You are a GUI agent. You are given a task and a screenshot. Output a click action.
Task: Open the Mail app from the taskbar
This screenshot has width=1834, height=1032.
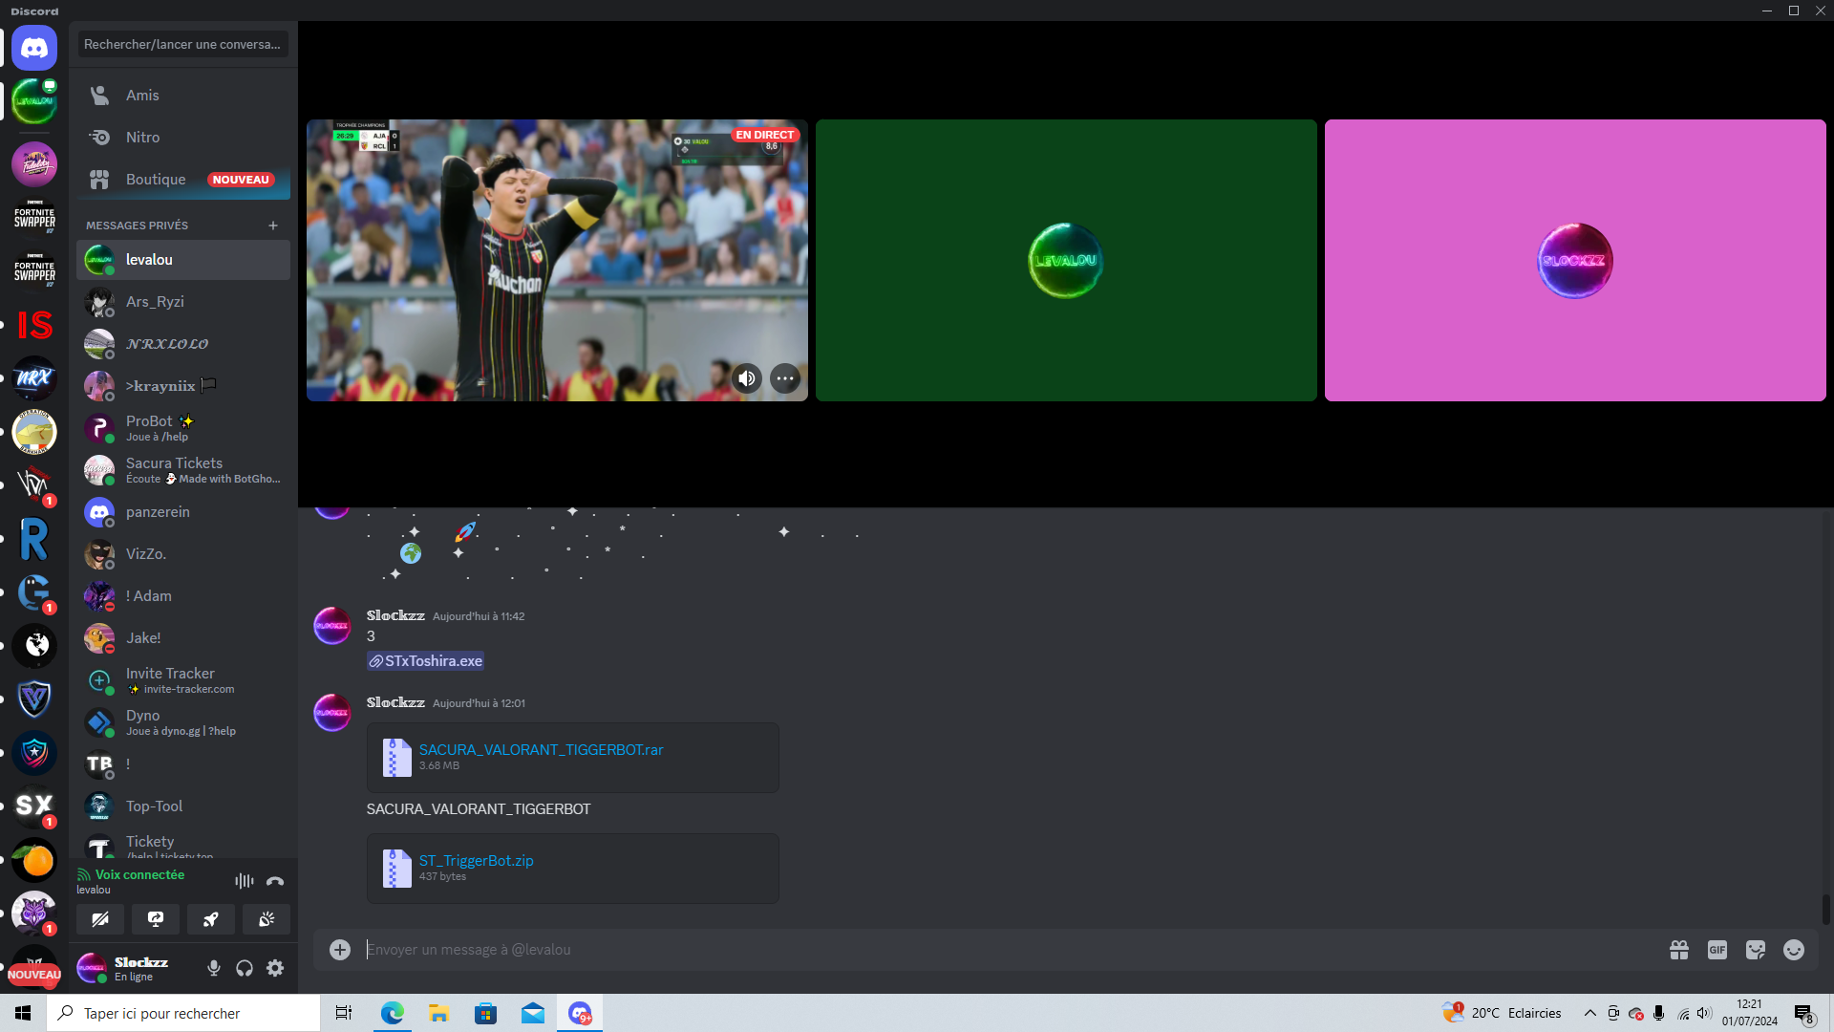[x=533, y=1013]
